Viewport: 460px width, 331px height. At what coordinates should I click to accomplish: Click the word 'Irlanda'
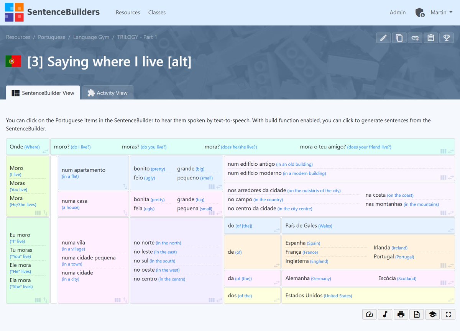click(x=382, y=248)
